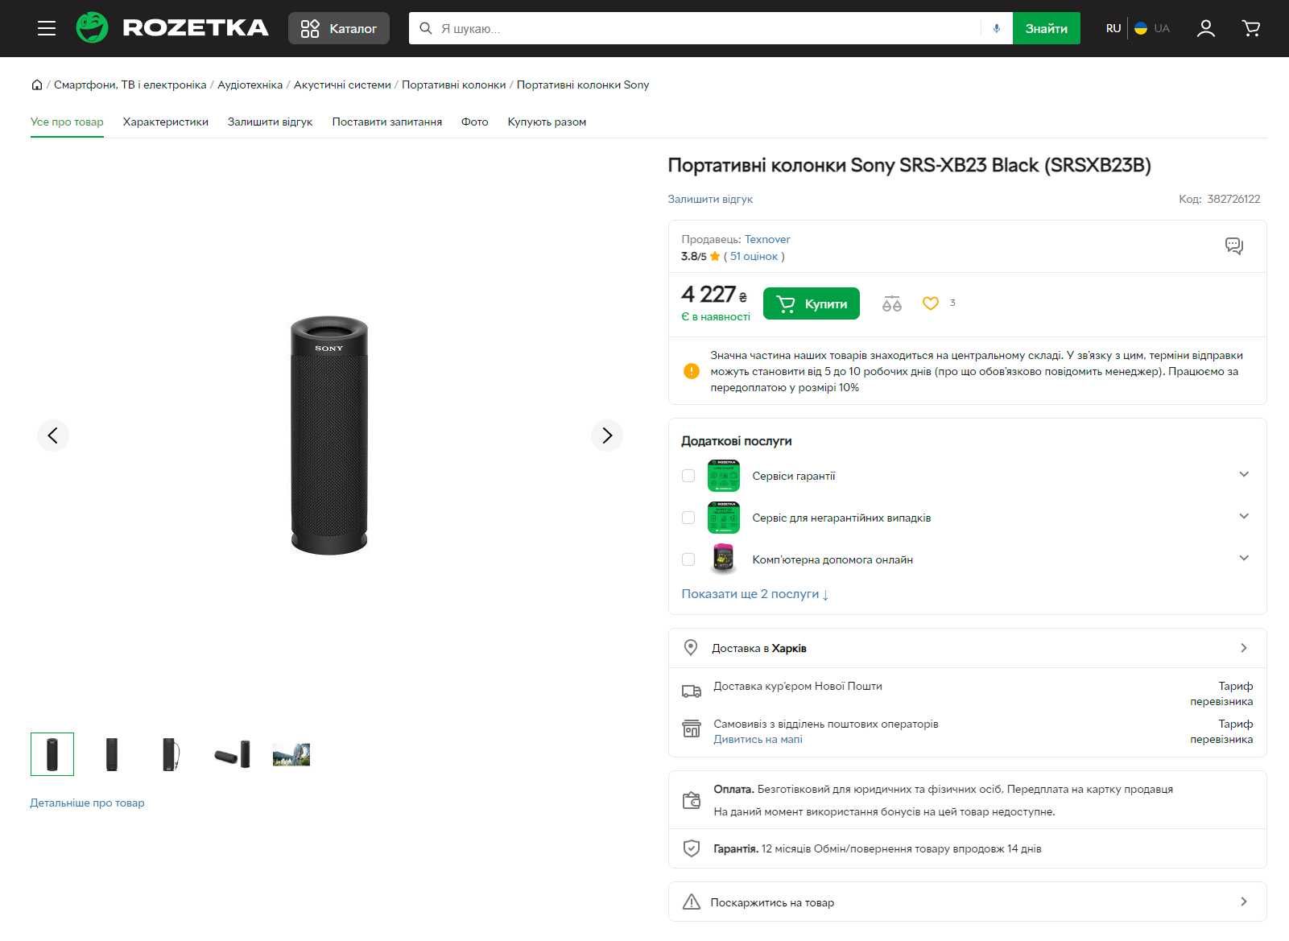
Task: Click the warranty shield icon
Action: 691,848
